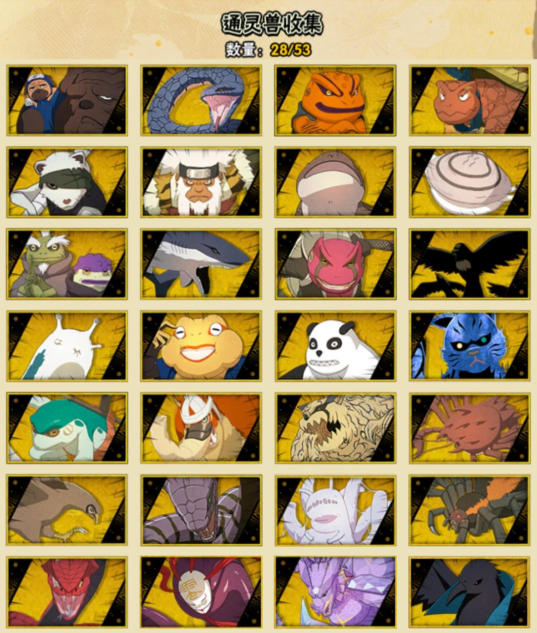
Task: Open the red crab summon card
Action: pyautogui.click(x=470, y=428)
